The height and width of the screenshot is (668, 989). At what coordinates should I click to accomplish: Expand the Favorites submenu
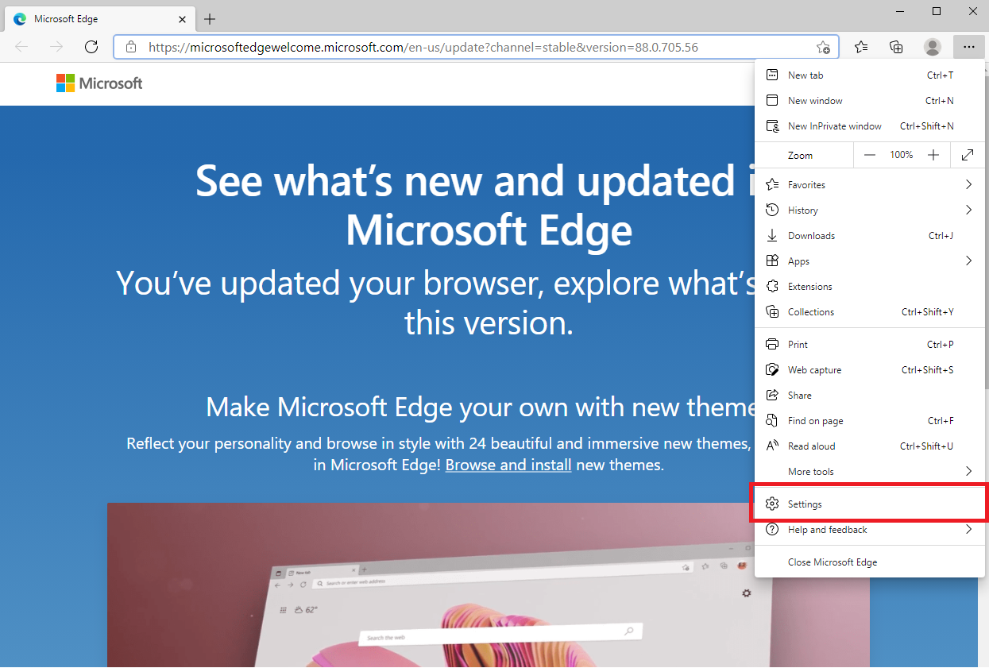tap(869, 185)
